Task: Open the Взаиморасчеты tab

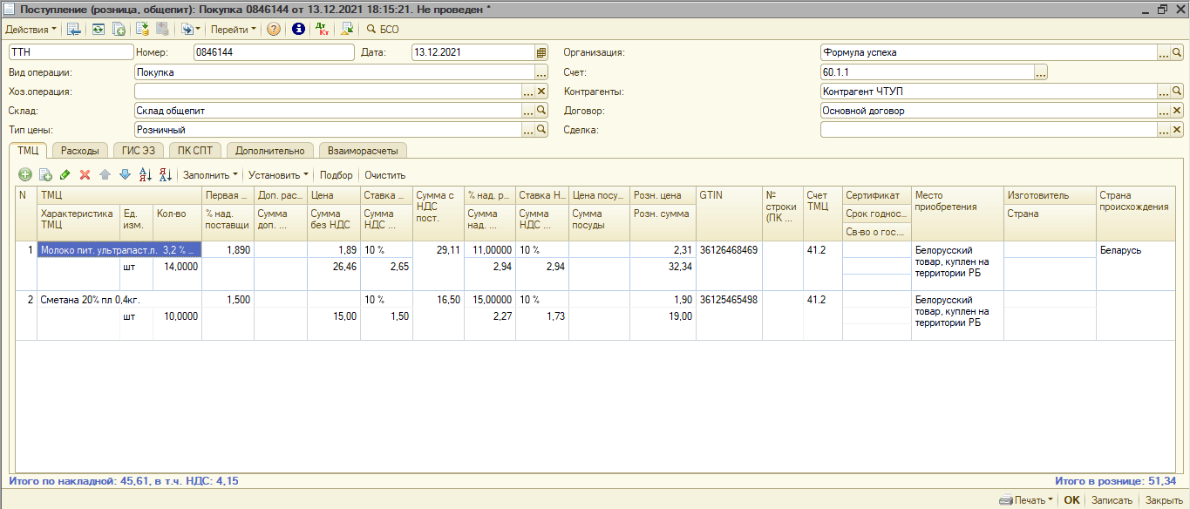Action: (x=363, y=151)
